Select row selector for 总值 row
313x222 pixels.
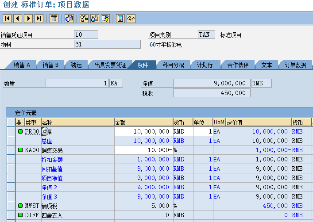coord(11,141)
